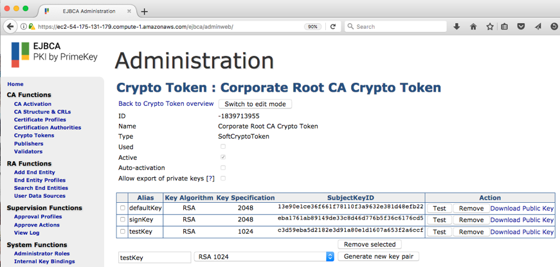Open Certification Authorities in sidebar

pyautogui.click(x=48, y=128)
